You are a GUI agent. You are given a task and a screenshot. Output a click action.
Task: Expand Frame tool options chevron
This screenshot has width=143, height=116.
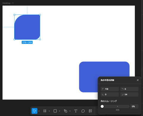pos(49,111)
